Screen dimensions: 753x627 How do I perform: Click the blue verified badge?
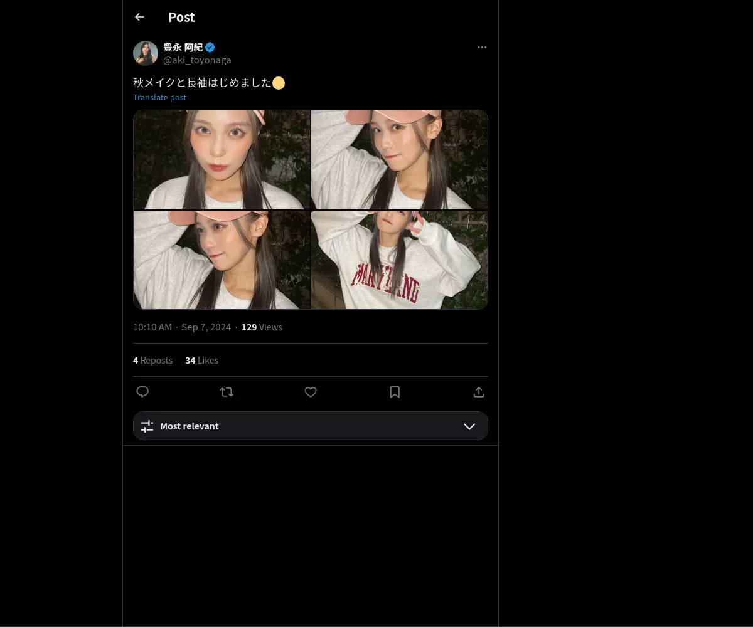[210, 47]
